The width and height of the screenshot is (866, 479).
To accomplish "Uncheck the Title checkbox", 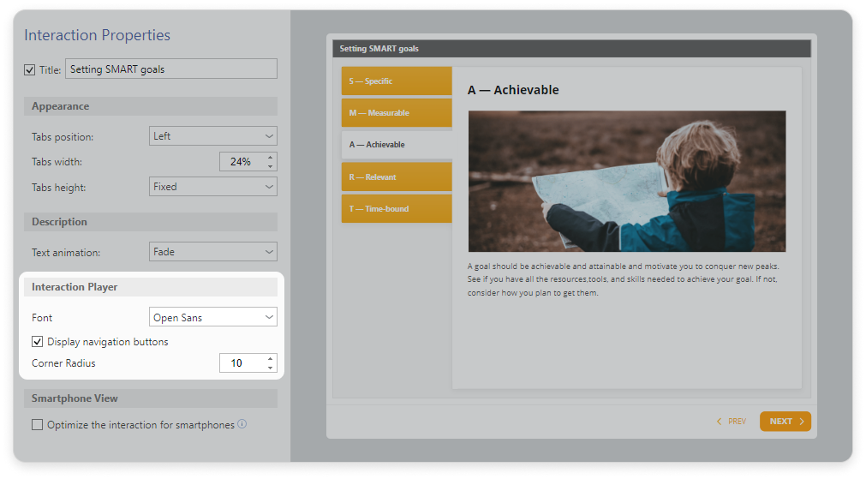I will tap(30, 70).
